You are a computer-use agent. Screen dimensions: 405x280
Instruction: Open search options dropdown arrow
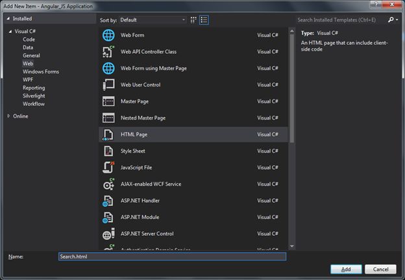point(397,19)
